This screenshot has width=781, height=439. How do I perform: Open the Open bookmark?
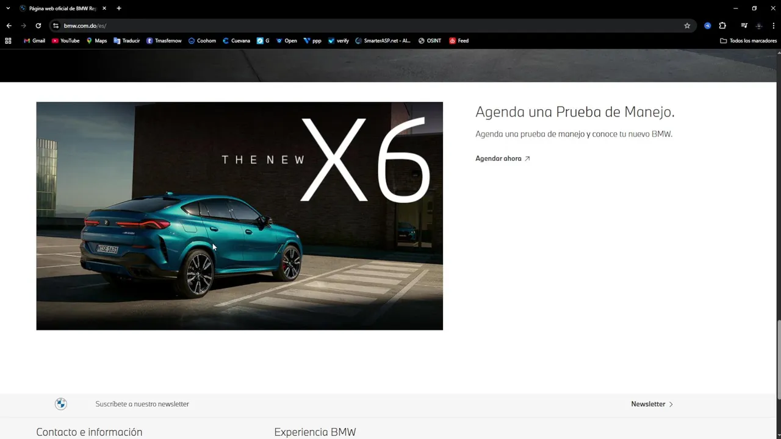click(286, 41)
